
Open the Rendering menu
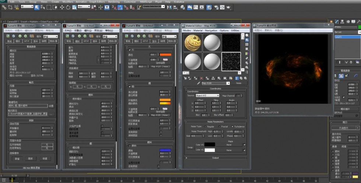(114, 1)
